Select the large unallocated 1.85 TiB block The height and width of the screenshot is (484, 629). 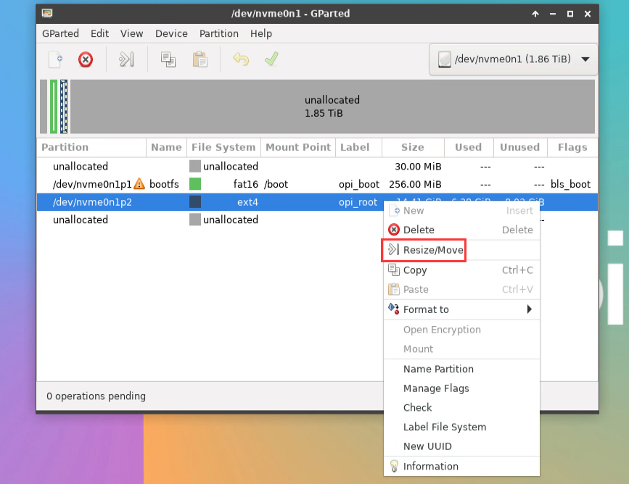point(332,107)
